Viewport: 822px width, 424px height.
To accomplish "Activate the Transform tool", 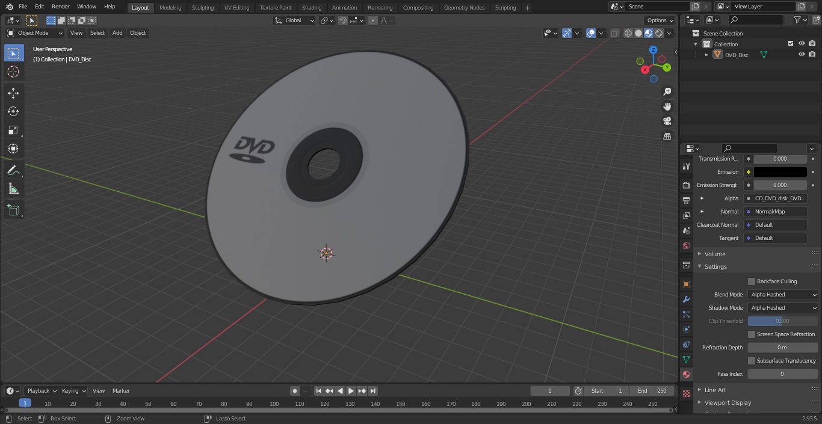I will [x=13, y=149].
